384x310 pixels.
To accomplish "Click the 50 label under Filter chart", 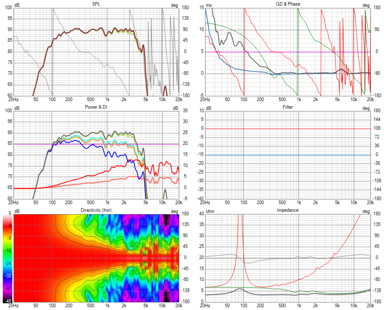I will [227, 203].
